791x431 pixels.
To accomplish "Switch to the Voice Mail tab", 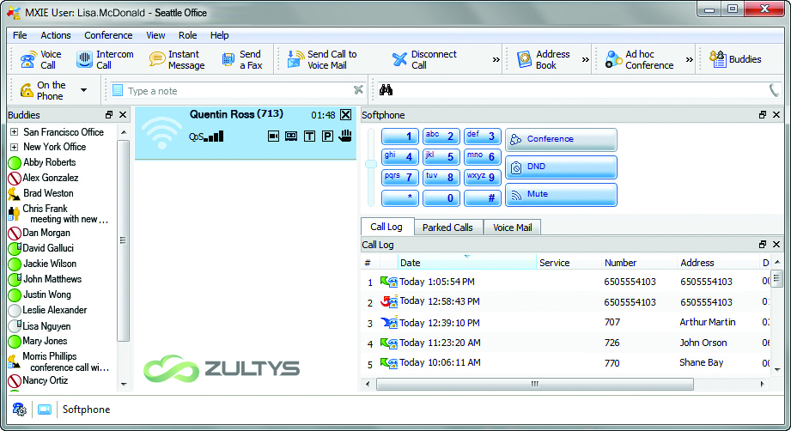I will point(513,228).
